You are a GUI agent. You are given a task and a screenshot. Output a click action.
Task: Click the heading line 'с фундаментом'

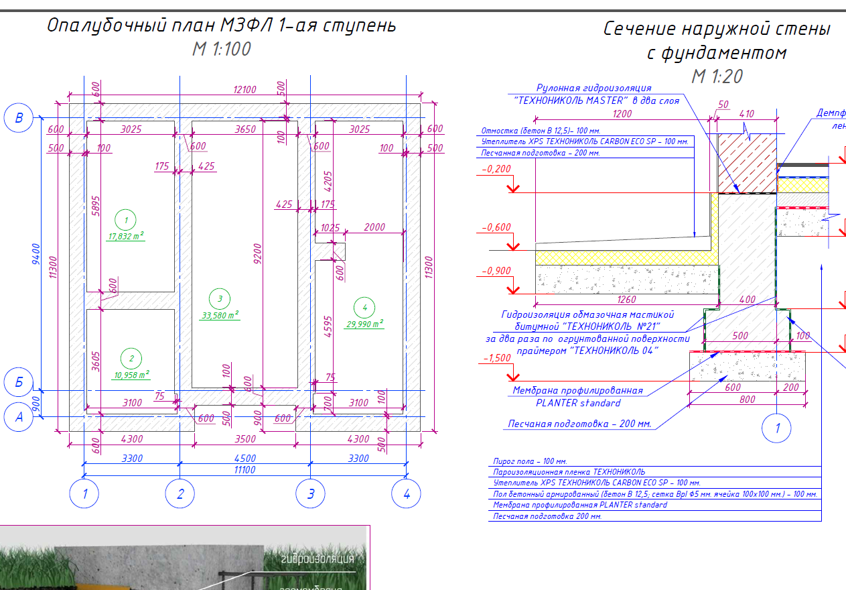[x=716, y=53]
